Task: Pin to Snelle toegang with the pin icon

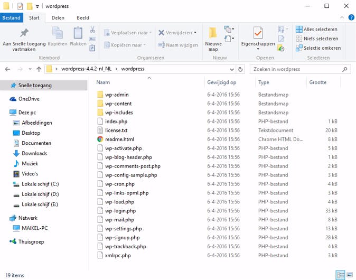Action: coord(24,33)
